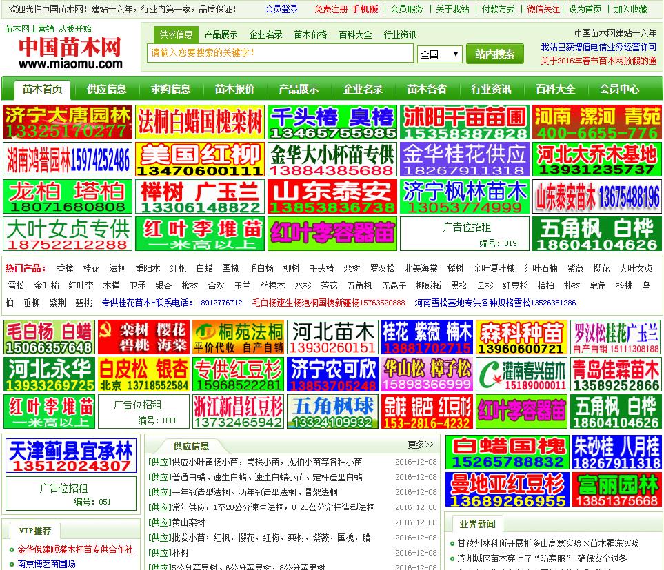Image resolution: width=664 pixels, height=570 pixels.
Task: Open 苗木各省 in main navigation
Action: 427,90
